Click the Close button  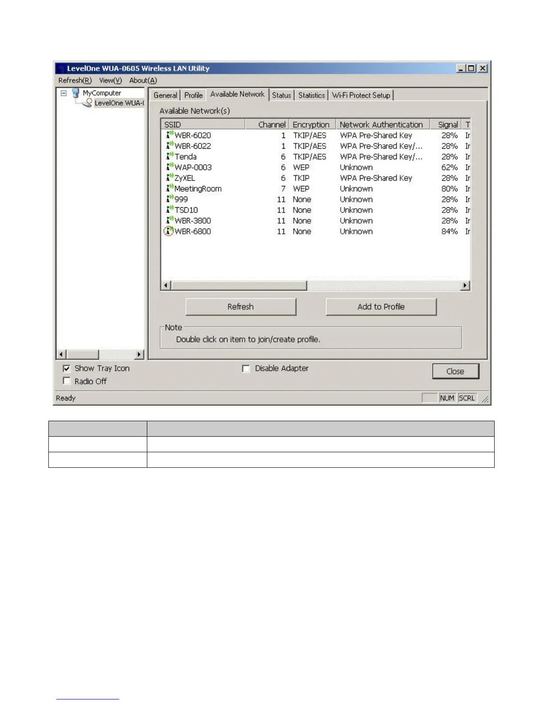(x=456, y=371)
